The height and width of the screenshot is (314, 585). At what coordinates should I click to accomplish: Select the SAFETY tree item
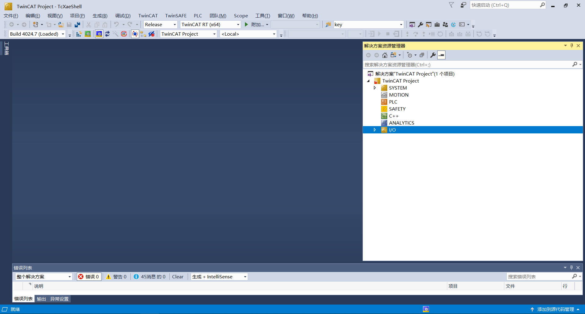(397, 109)
